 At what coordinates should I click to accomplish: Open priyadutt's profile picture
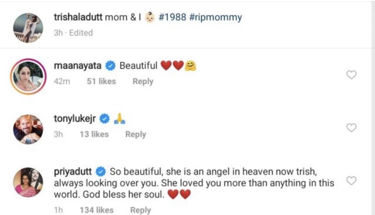(28, 181)
